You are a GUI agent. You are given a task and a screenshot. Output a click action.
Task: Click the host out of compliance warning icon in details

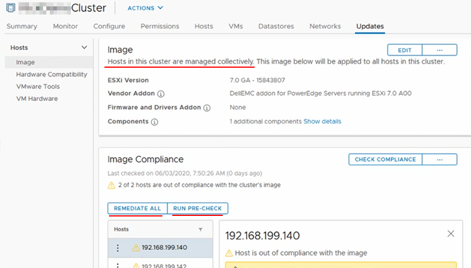point(229,254)
